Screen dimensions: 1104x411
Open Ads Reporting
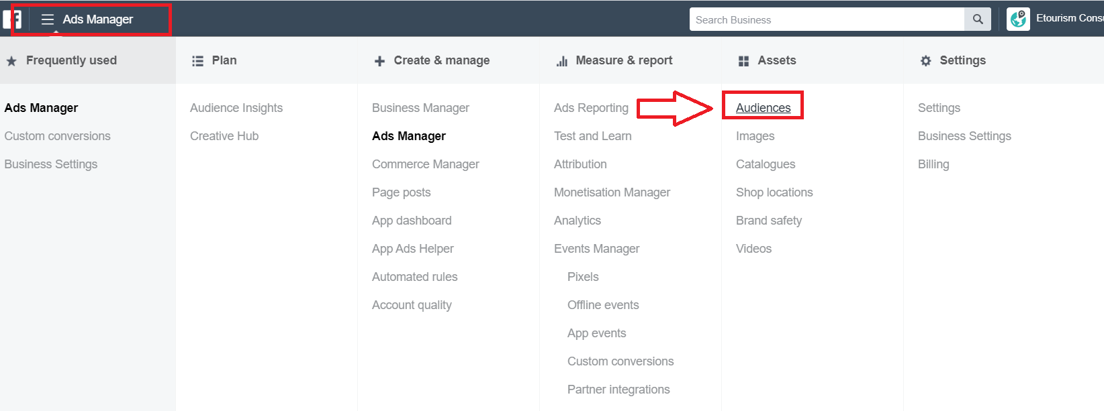(591, 108)
